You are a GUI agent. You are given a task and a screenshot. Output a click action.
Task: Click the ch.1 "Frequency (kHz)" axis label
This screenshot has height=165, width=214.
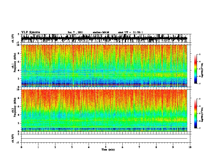pyautogui.click(x=15, y=63)
